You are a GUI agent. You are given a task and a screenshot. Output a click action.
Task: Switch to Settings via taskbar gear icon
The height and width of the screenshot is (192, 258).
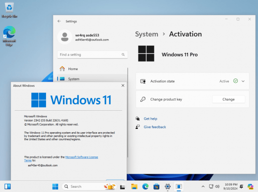click(x=167, y=186)
